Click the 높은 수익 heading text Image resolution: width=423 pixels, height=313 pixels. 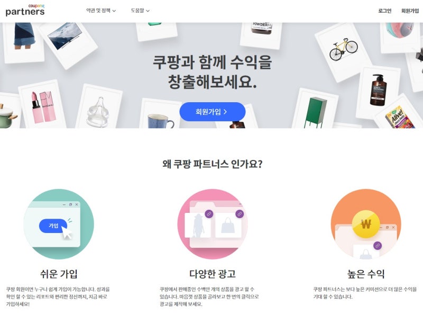[x=366, y=274]
